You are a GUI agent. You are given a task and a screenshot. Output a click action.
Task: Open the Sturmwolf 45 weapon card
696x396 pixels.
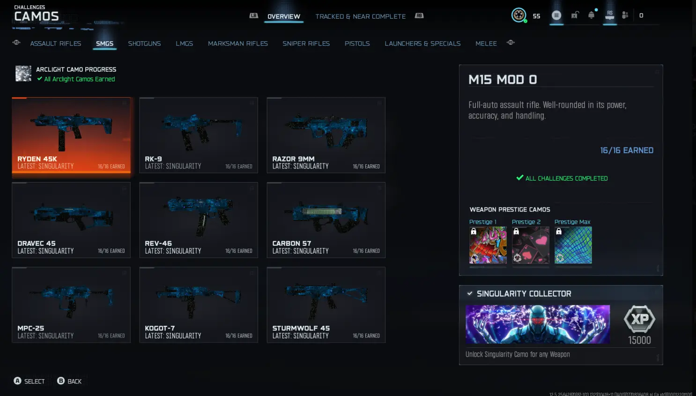pyautogui.click(x=326, y=305)
